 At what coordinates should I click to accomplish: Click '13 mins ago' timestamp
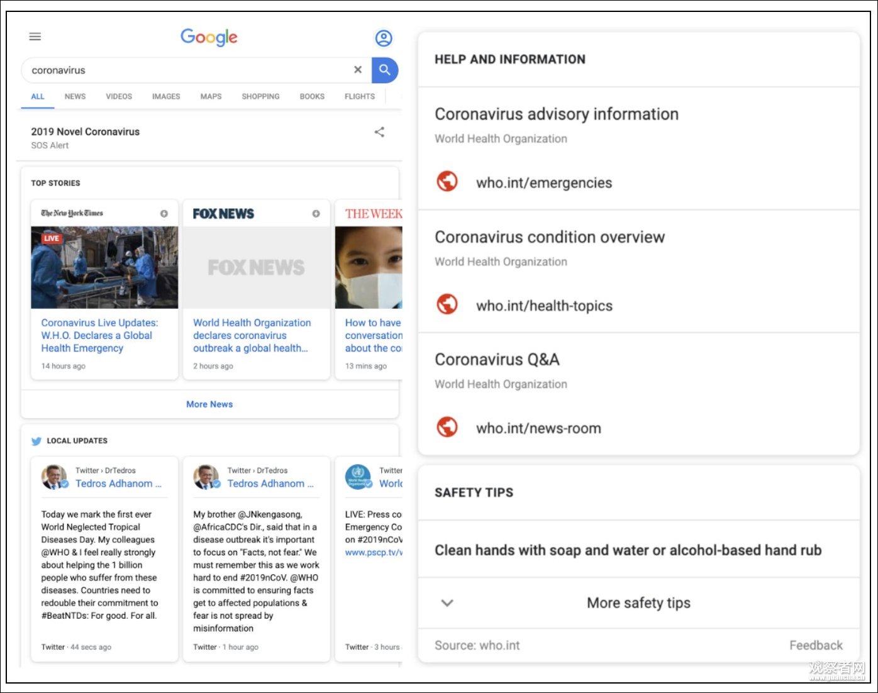tap(366, 366)
